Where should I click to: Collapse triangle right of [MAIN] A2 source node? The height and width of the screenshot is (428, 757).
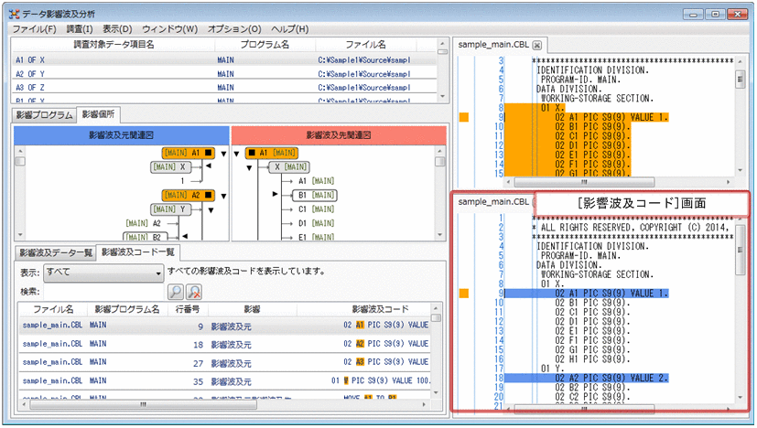pos(223,197)
